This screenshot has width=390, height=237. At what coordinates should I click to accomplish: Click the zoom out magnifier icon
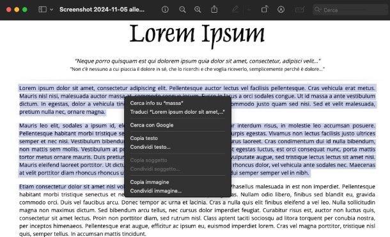182,10
